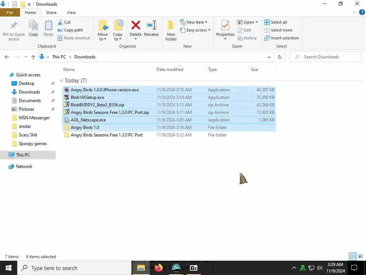Click Invert selection
Viewport: 366px width, 275px height.
(x=282, y=38)
